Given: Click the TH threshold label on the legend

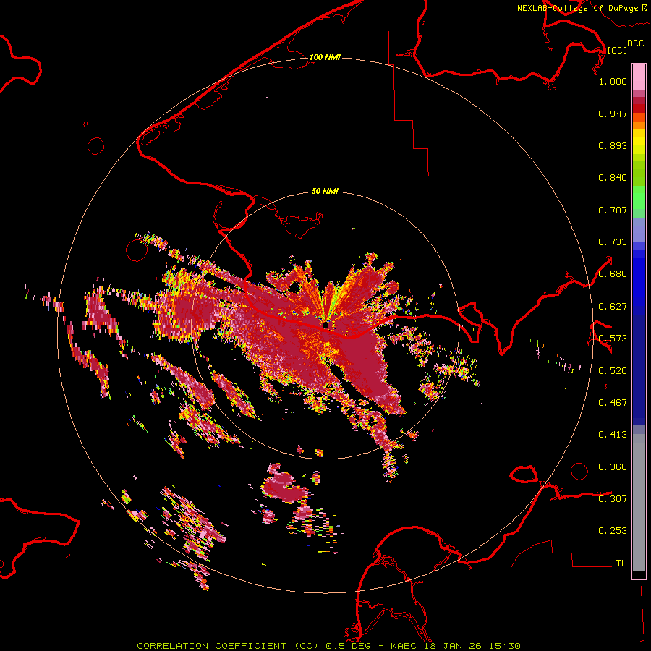Looking at the screenshot, I should pyautogui.click(x=621, y=563).
